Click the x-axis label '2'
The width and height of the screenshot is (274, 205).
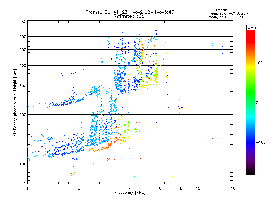[79, 188]
